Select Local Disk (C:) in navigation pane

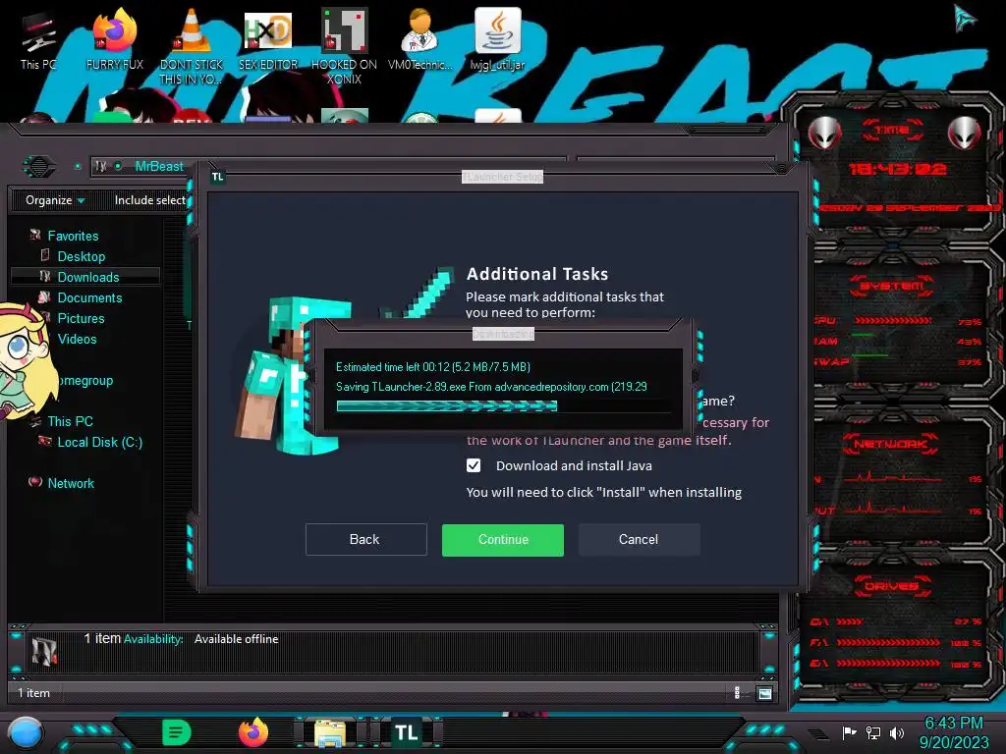(x=99, y=442)
